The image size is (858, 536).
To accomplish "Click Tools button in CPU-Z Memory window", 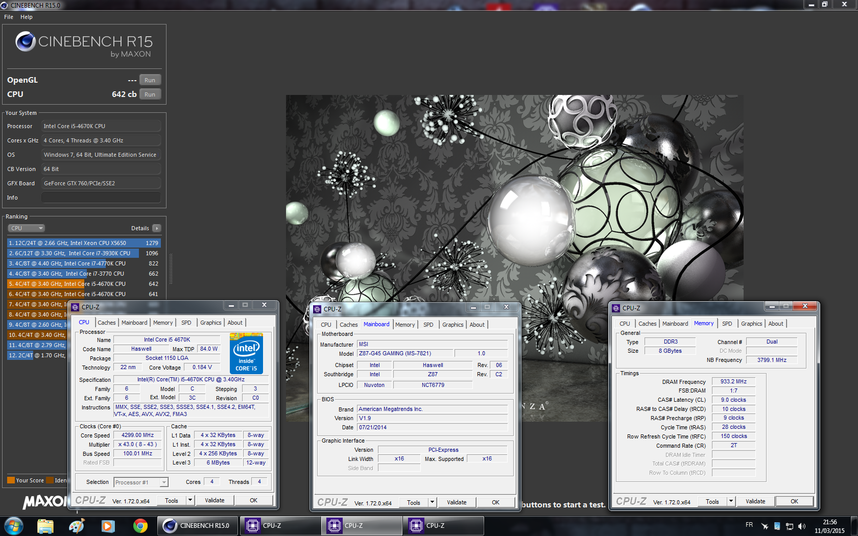I will pos(712,501).
